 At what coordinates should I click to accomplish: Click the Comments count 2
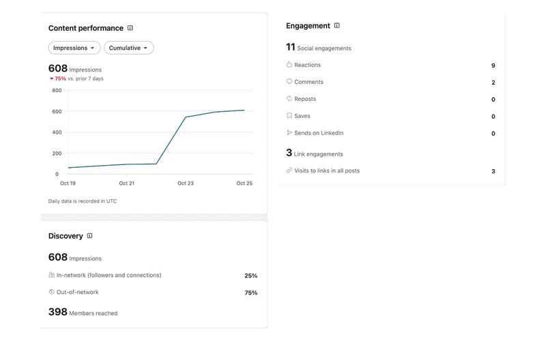click(493, 83)
